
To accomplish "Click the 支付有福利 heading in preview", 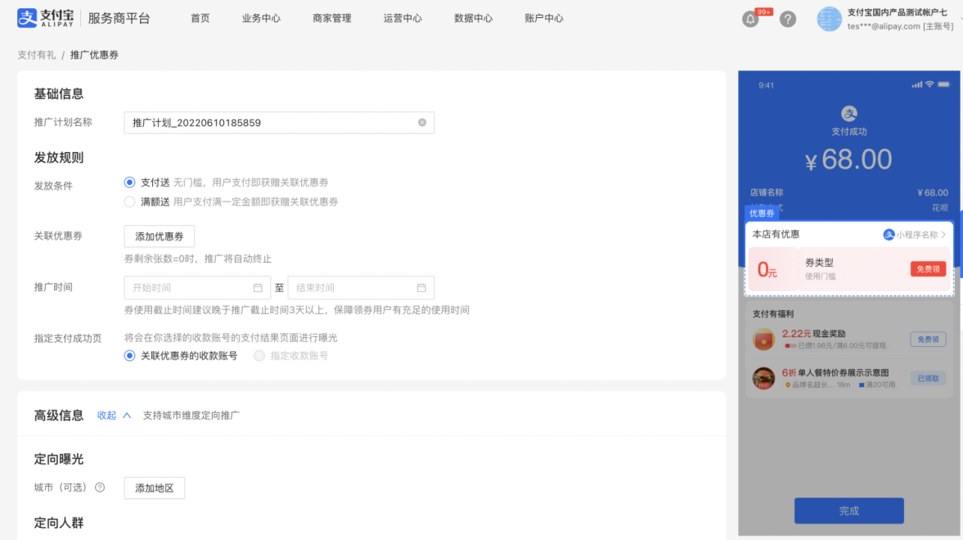I will (x=772, y=314).
